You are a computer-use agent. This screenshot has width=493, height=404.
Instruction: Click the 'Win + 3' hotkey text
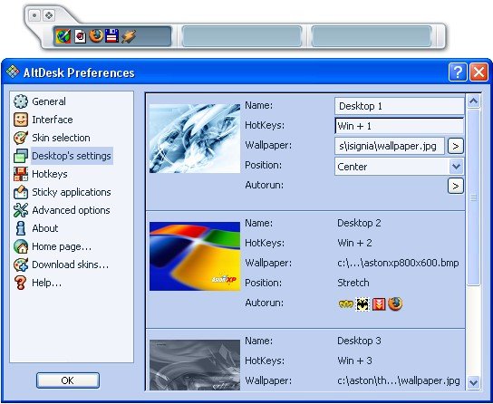pyautogui.click(x=354, y=361)
